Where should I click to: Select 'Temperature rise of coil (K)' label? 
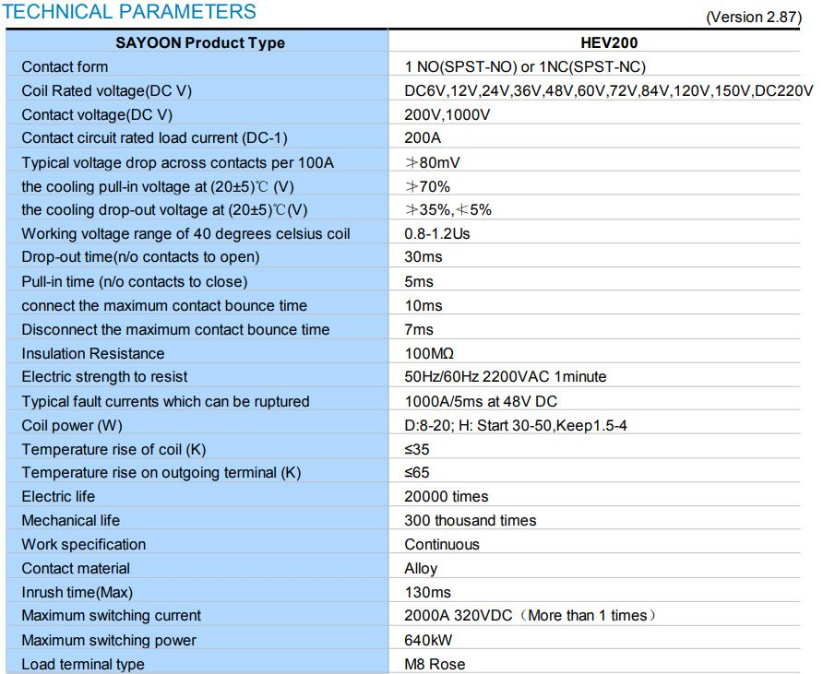pyautogui.click(x=113, y=450)
